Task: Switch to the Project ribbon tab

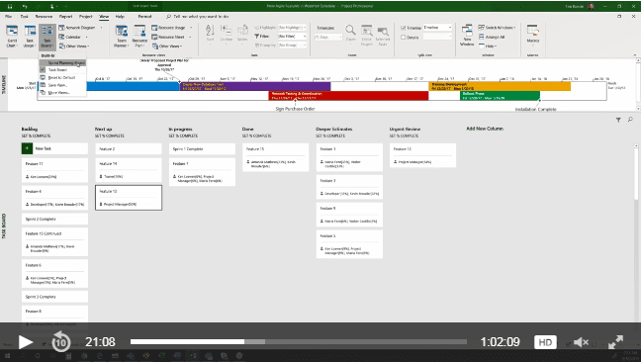Action: (85, 17)
